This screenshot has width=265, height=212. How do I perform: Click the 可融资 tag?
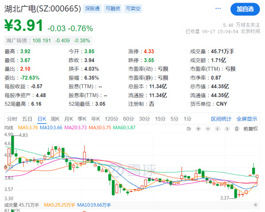point(113,8)
